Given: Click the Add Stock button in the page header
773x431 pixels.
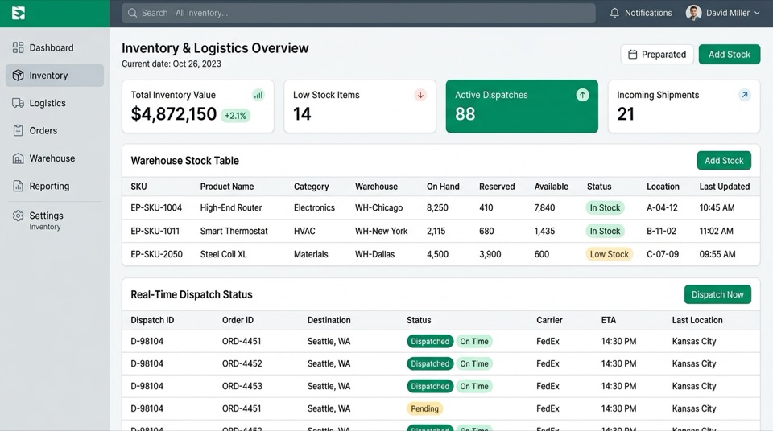Looking at the screenshot, I should tap(730, 54).
